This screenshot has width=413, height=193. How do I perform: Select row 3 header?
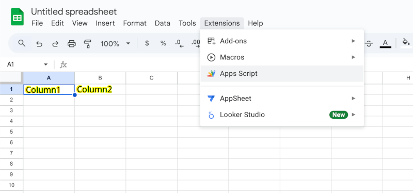point(11,110)
